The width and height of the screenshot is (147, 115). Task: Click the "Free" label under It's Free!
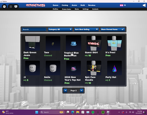[x=108, y=56]
